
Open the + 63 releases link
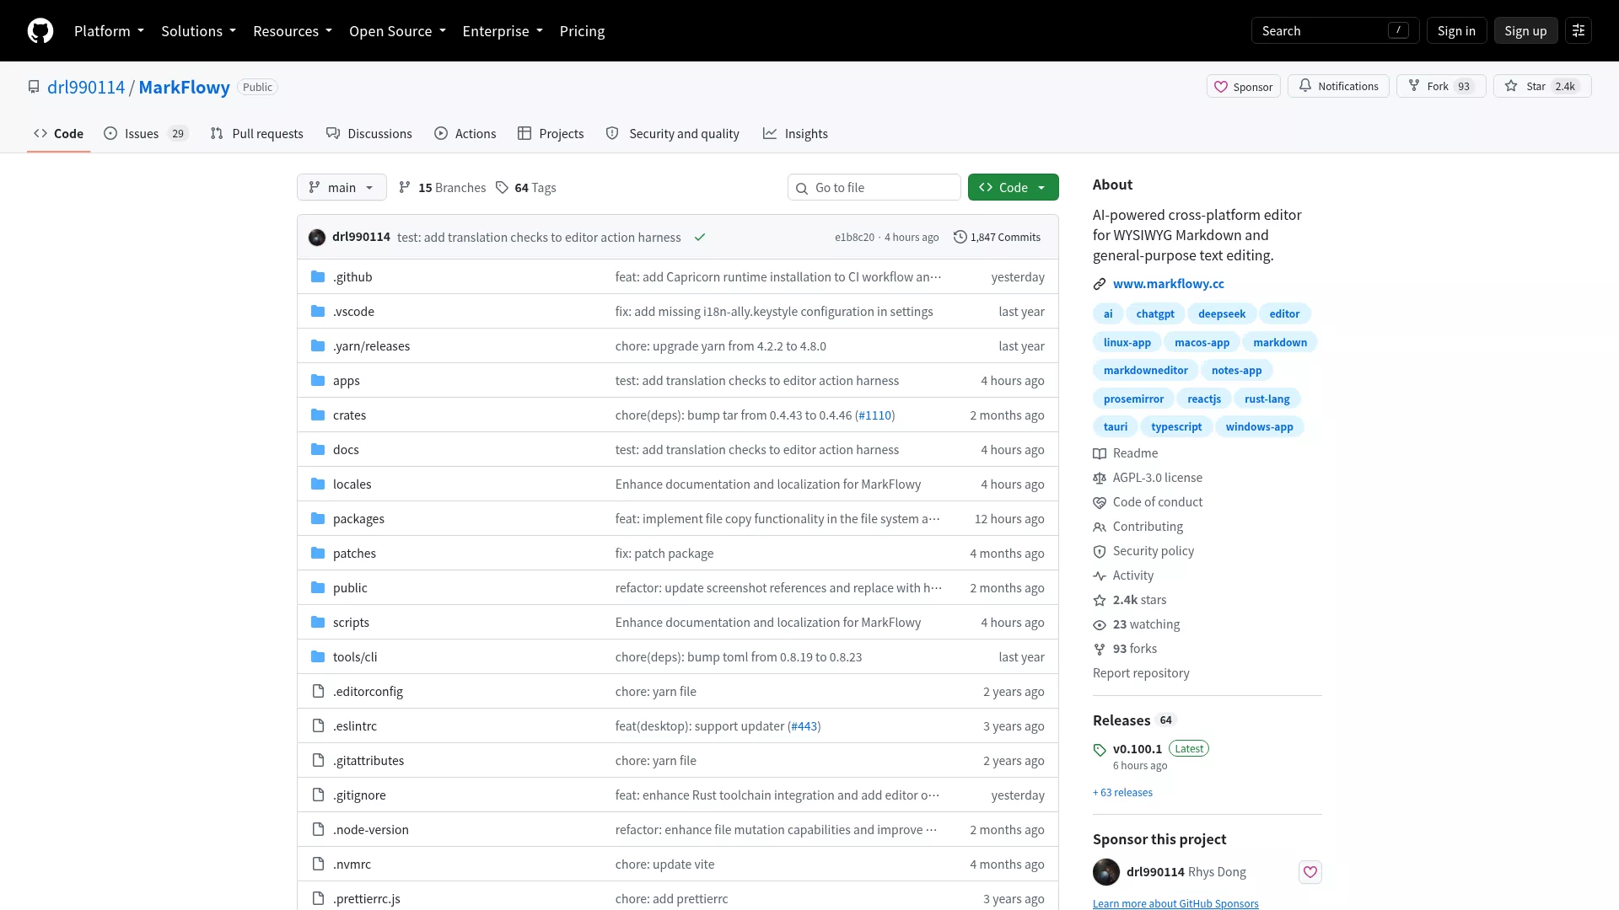1122,793
